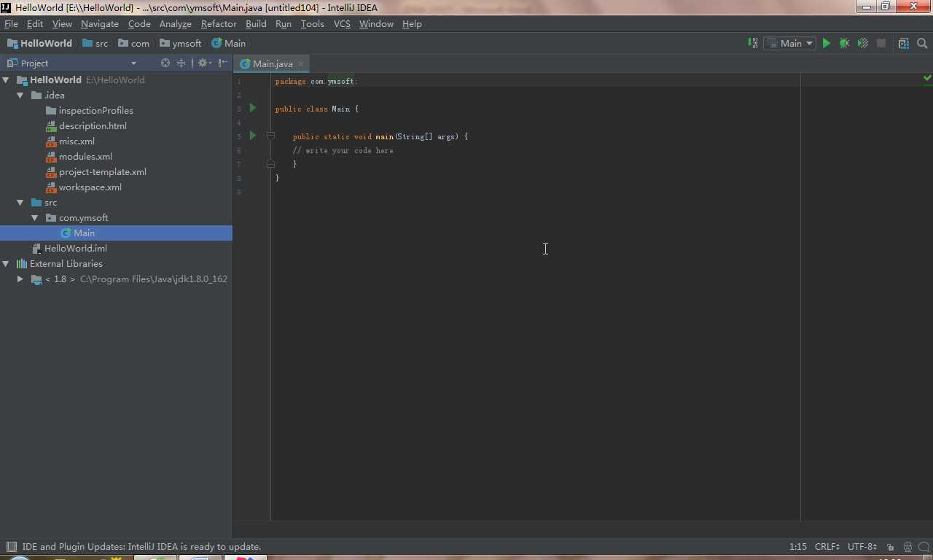Collapse the com.ymsoft package arrow
The width and height of the screenshot is (933, 560).
(35, 217)
